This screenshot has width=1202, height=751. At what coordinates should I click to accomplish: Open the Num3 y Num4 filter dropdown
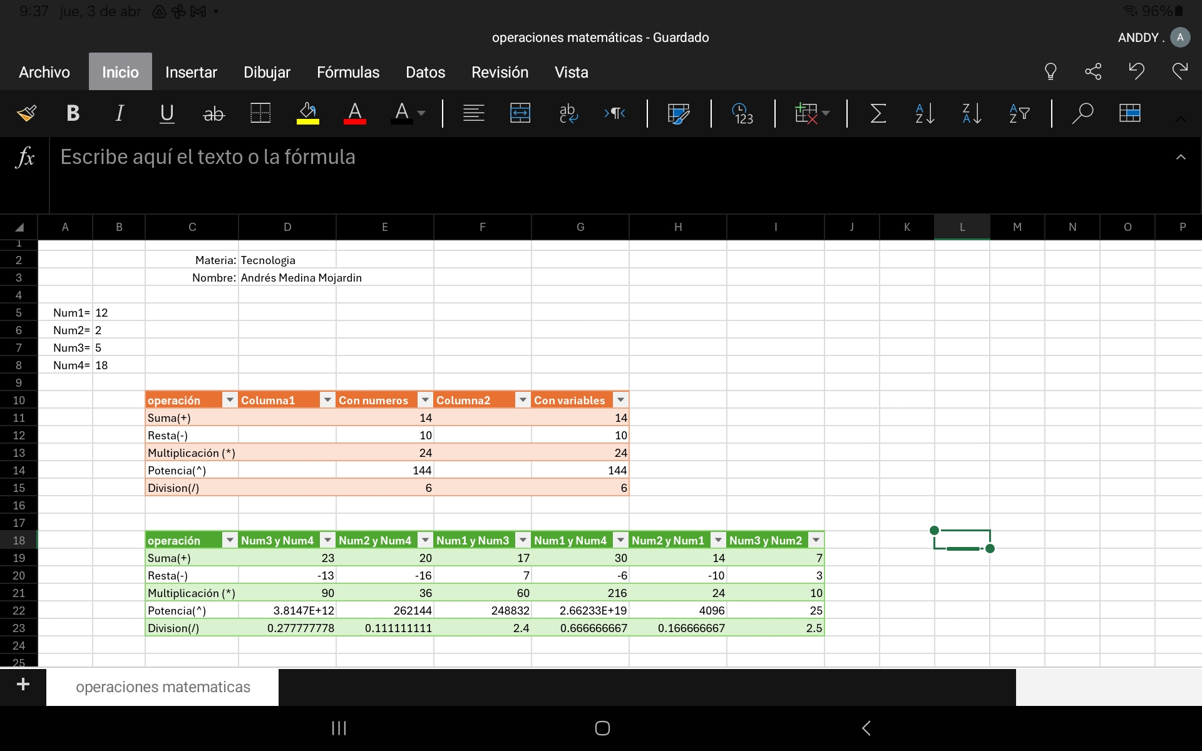click(327, 540)
